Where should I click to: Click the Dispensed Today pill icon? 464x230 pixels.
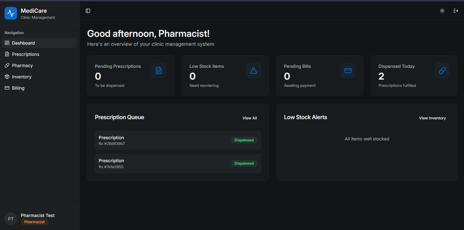pos(442,71)
